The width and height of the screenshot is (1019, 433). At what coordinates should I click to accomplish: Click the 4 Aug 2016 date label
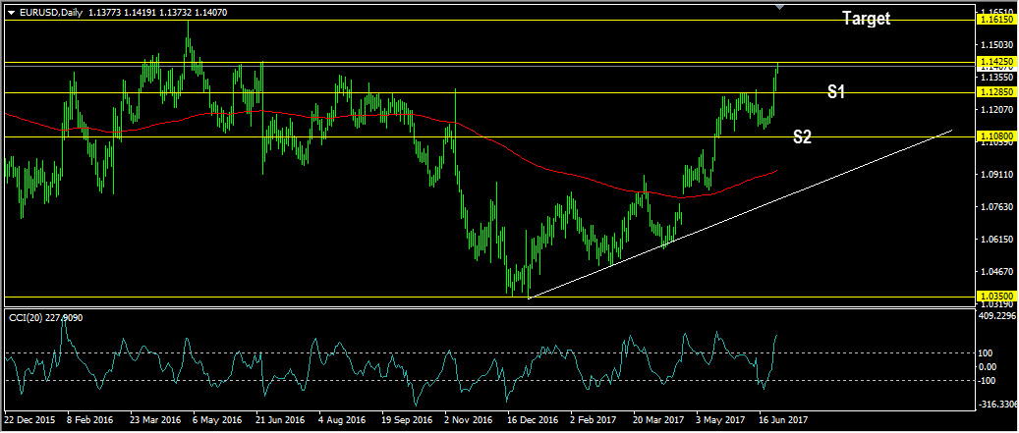point(342,420)
